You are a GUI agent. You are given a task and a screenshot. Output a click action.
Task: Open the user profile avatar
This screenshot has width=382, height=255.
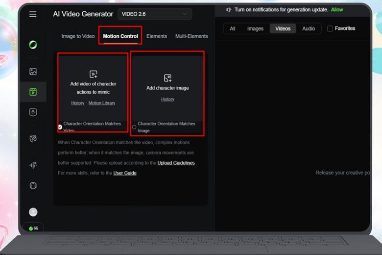pos(33,212)
